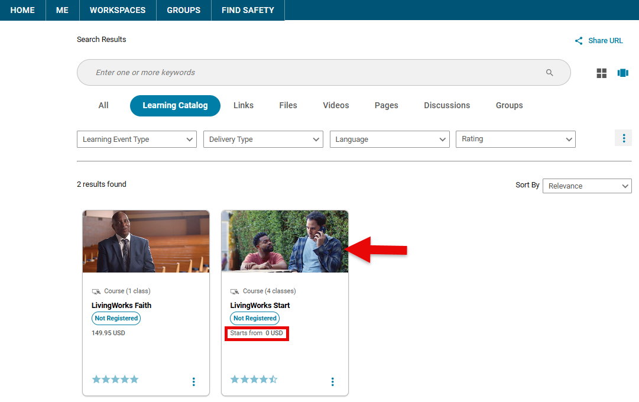Screen dimensions: 639x402
Task: Click course icon on LivingWorks Start card
Action: (x=235, y=291)
